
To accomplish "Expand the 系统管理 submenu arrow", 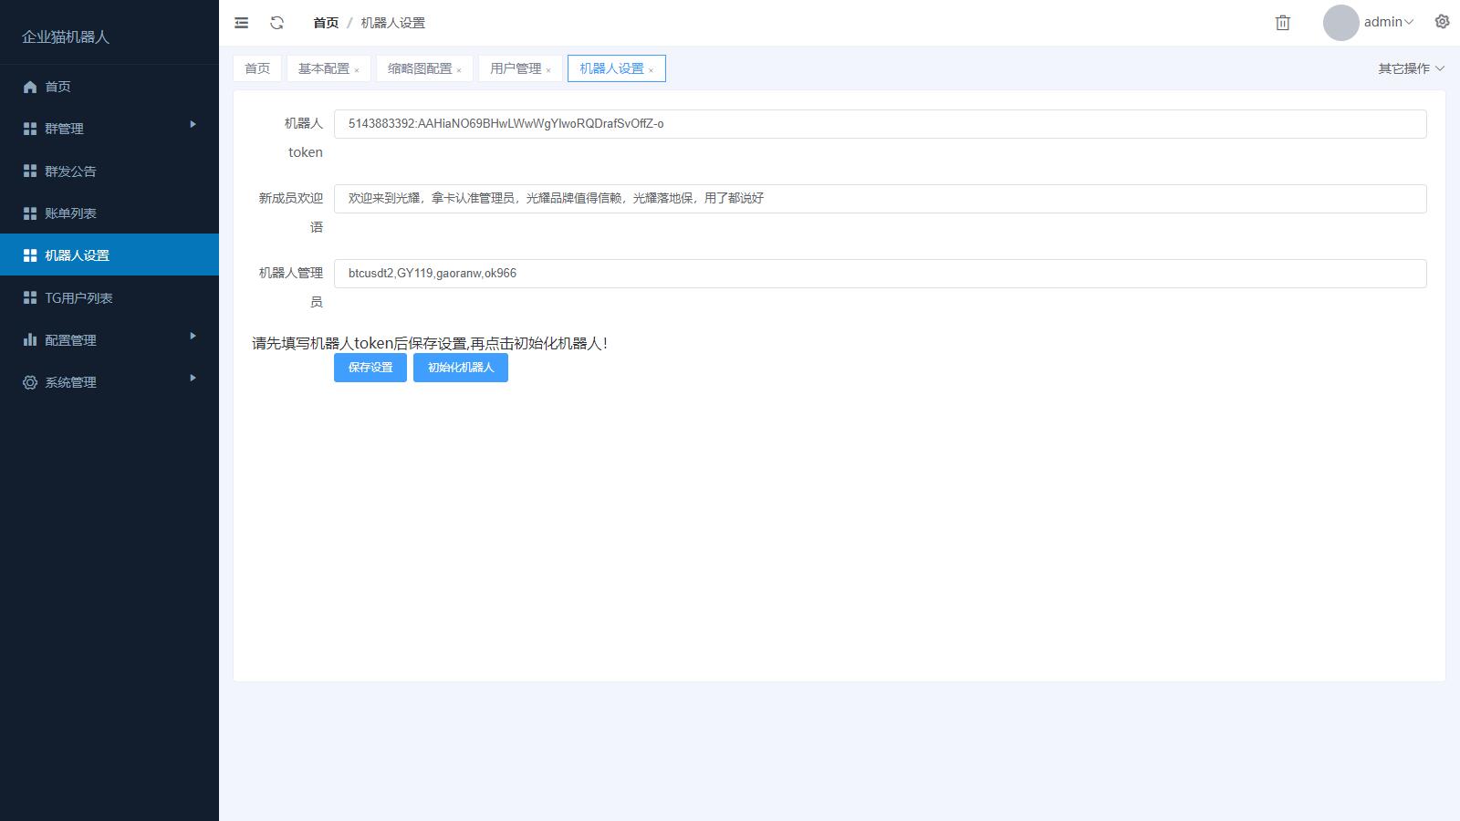I will tap(193, 378).
